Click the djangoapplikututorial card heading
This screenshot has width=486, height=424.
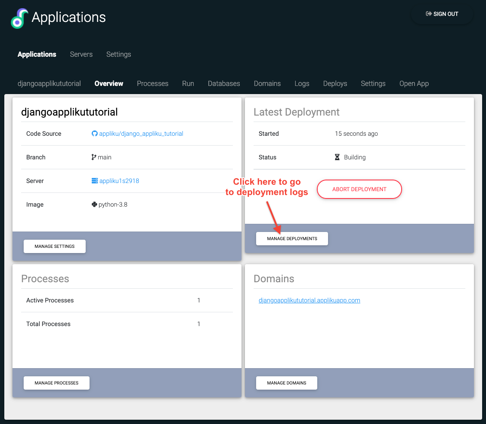pos(69,112)
